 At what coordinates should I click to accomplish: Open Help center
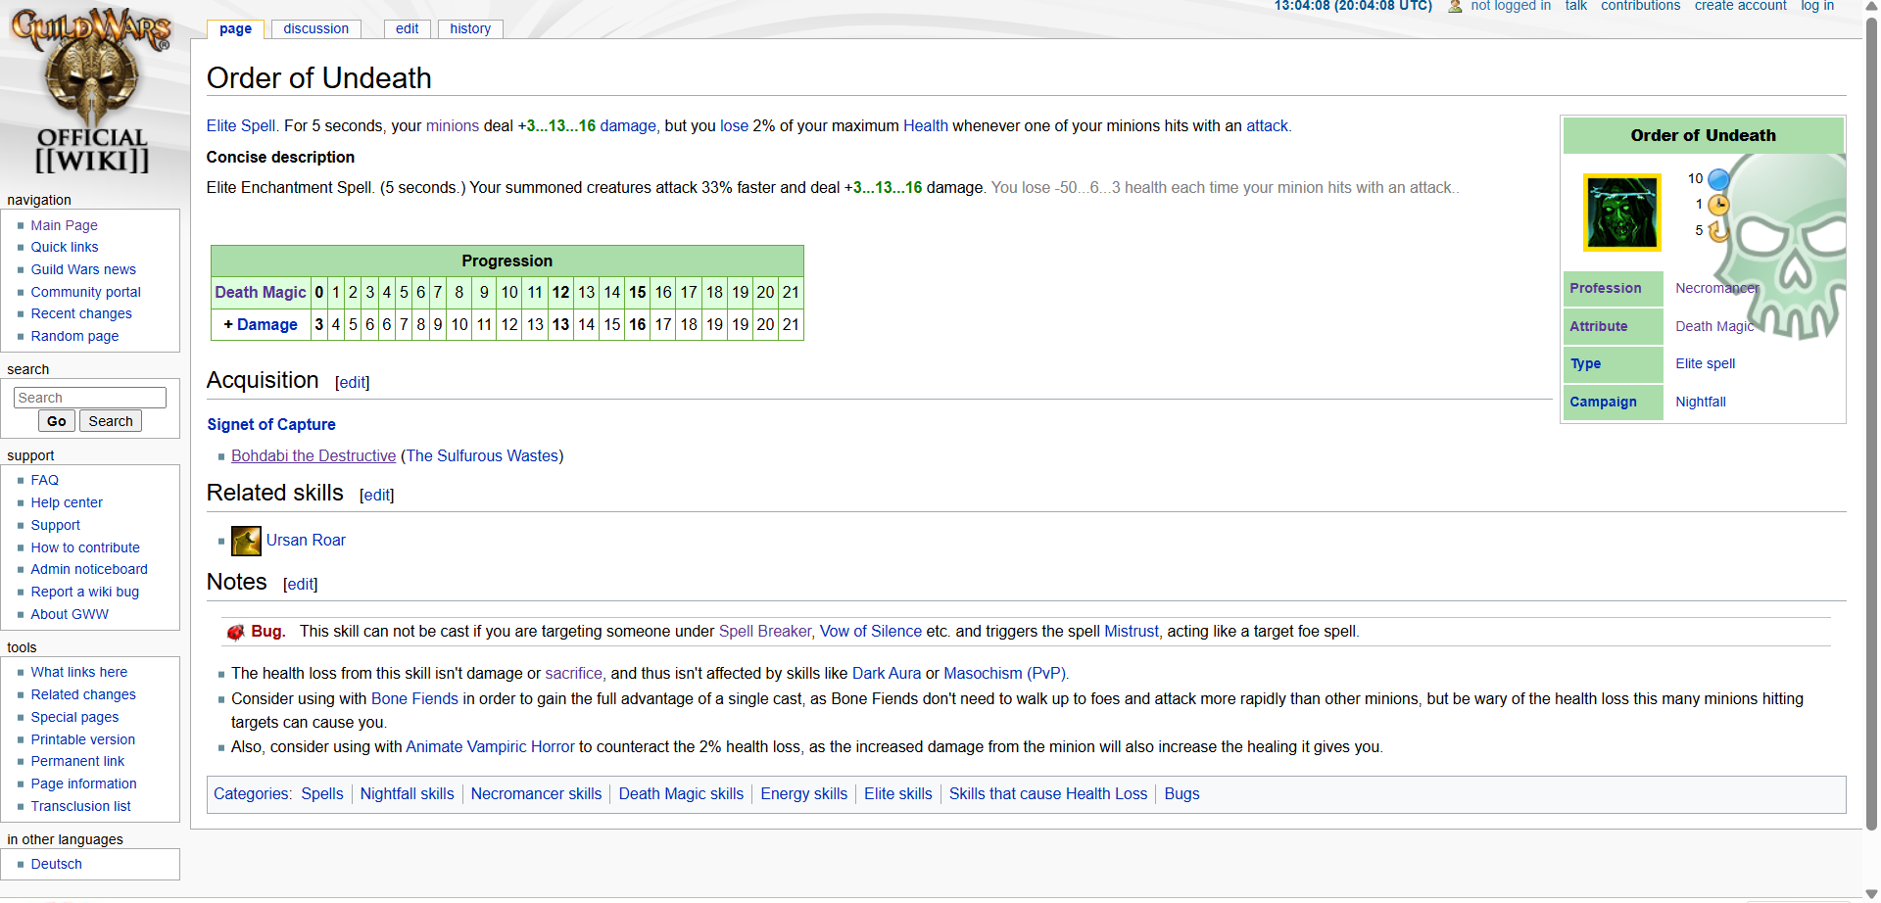pos(67,502)
